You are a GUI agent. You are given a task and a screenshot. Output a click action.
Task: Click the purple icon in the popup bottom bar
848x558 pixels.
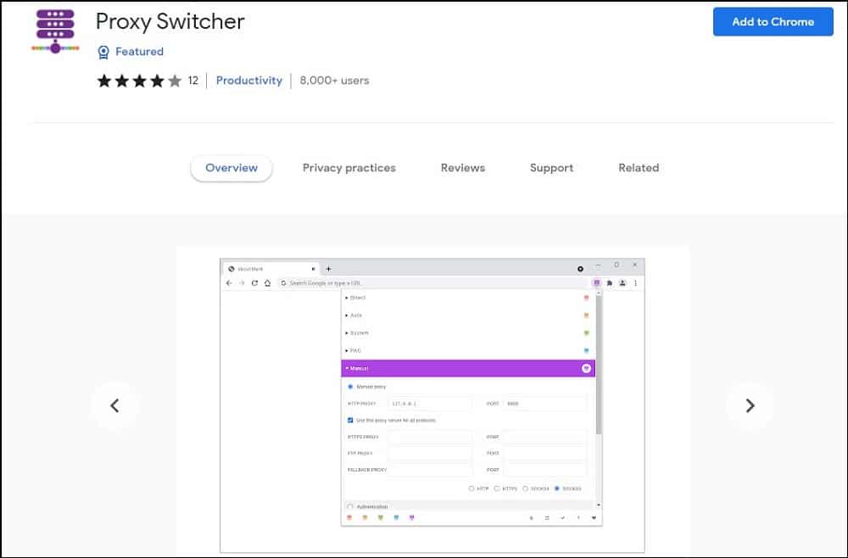coord(412,518)
